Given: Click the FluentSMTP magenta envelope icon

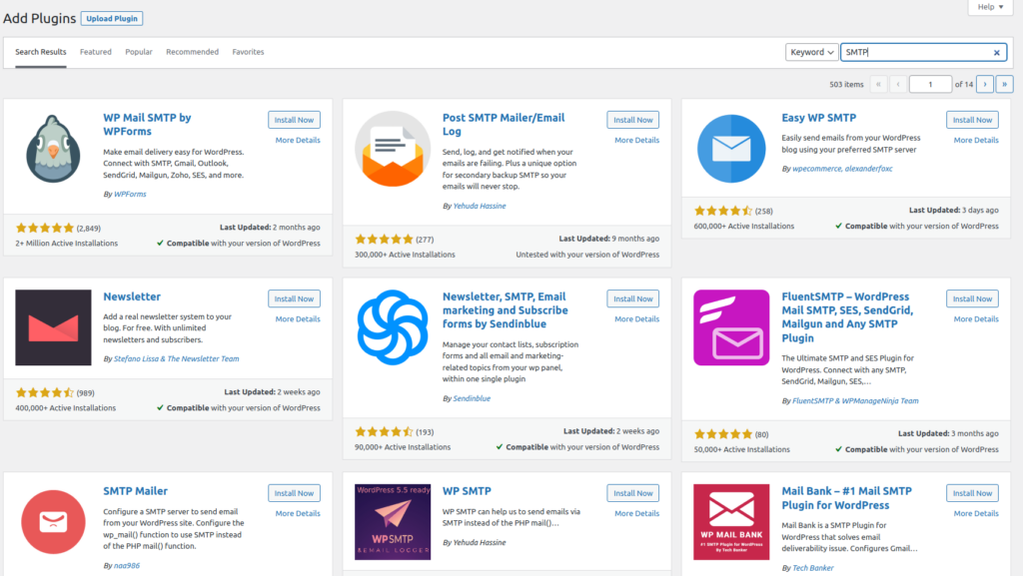Looking at the screenshot, I should click(x=731, y=327).
